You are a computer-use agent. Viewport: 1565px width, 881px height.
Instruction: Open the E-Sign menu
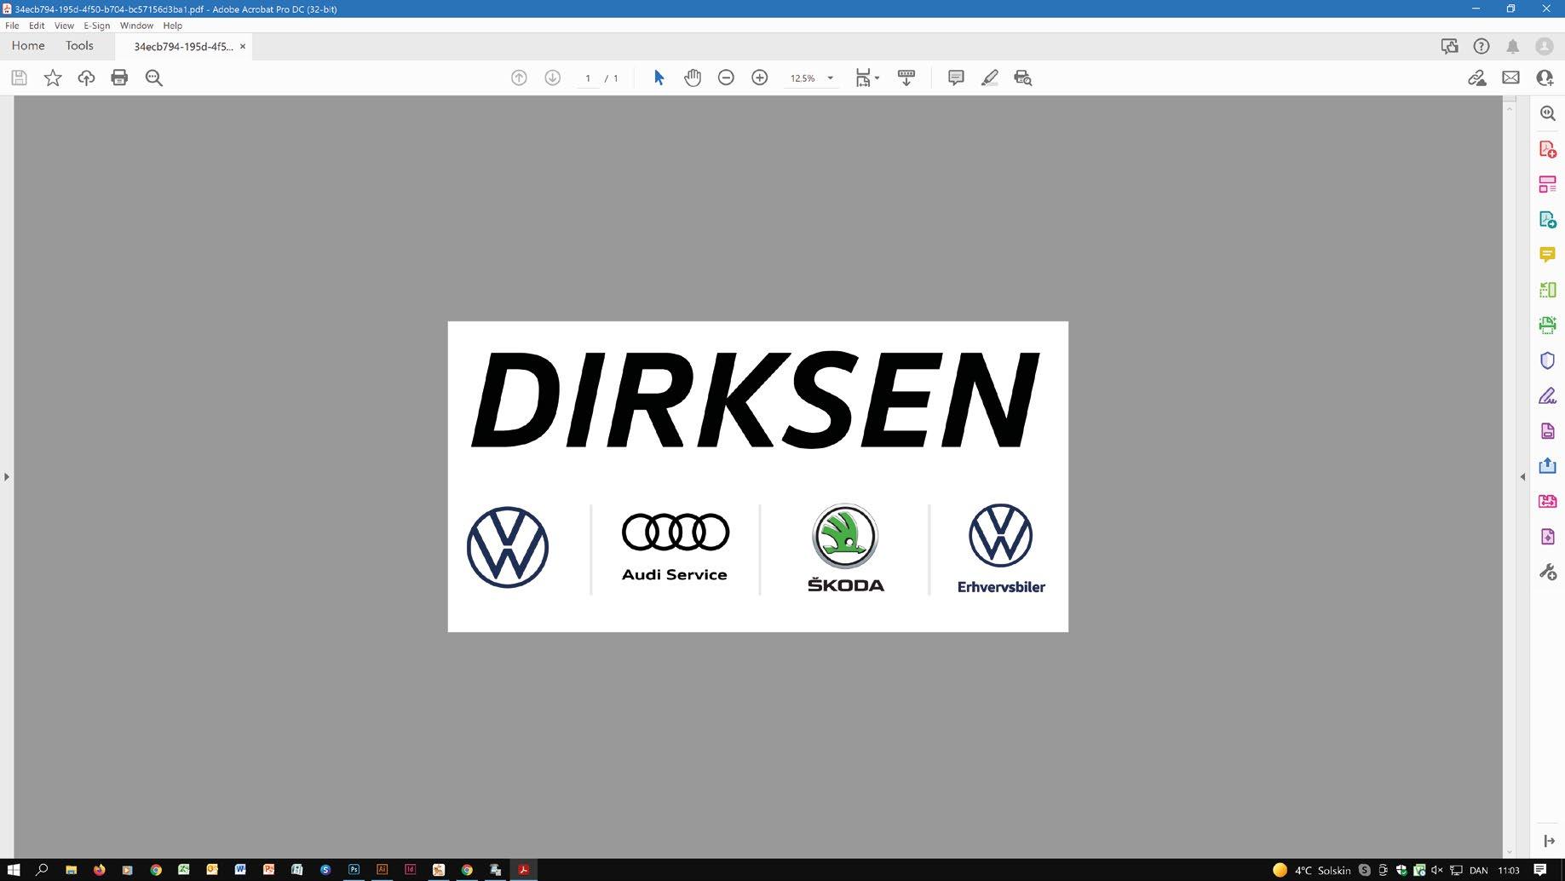tap(97, 26)
